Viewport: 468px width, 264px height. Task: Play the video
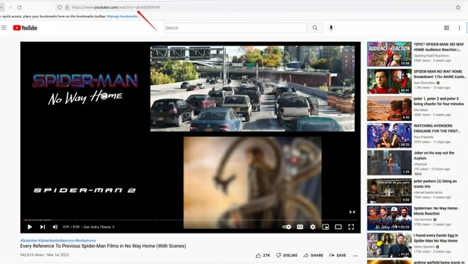click(x=30, y=227)
